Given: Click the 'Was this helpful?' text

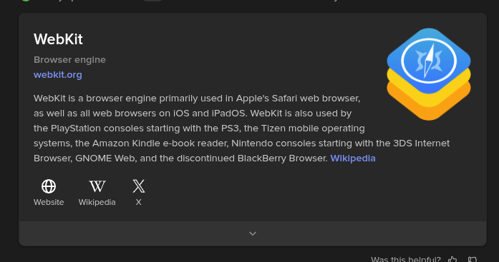Looking at the screenshot, I should pyautogui.click(x=406, y=259).
